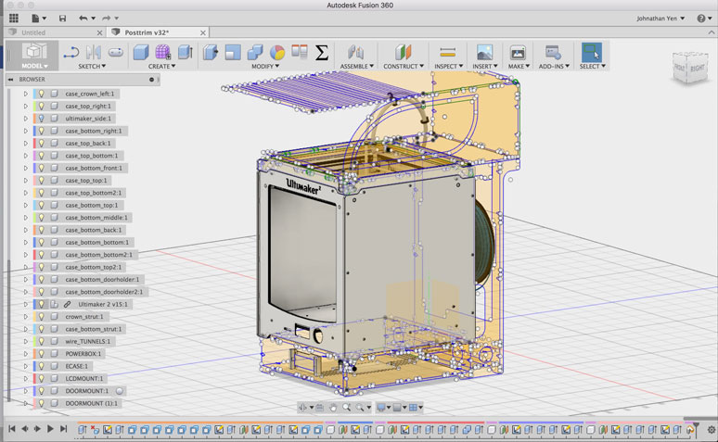Collapse the BROWSER panel arrow
Viewport: 718px width, 442px height.
pos(10,79)
